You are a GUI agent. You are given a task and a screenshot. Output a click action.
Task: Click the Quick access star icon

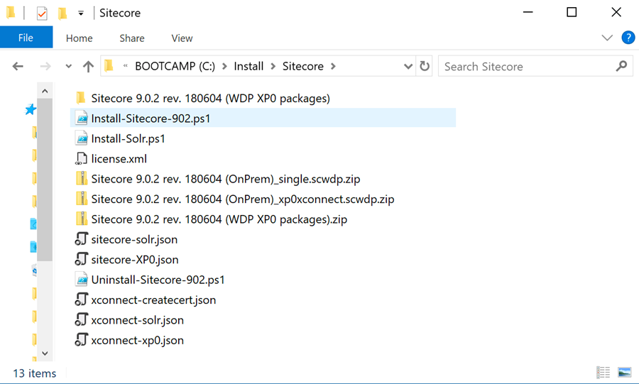point(31,109)
